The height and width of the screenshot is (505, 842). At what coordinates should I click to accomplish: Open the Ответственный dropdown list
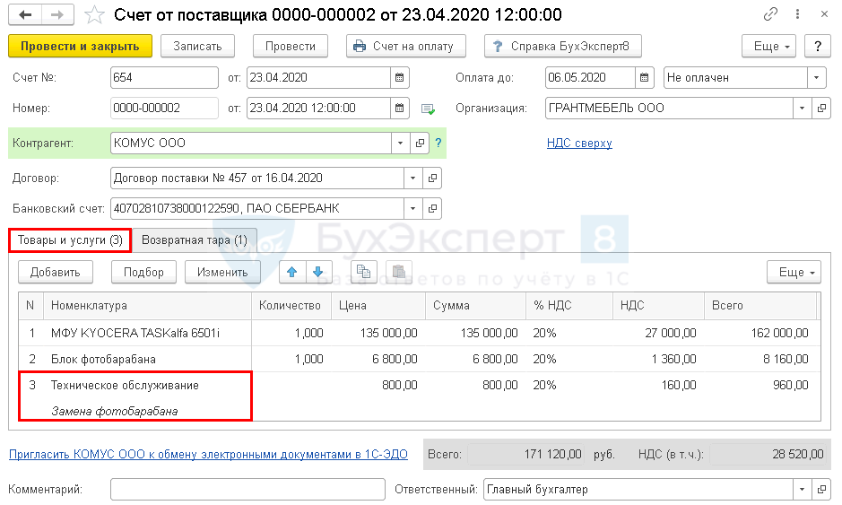click(x=801, y=490)
